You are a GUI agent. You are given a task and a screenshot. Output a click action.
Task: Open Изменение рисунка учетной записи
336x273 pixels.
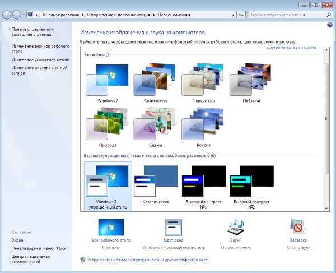point(39,70)
